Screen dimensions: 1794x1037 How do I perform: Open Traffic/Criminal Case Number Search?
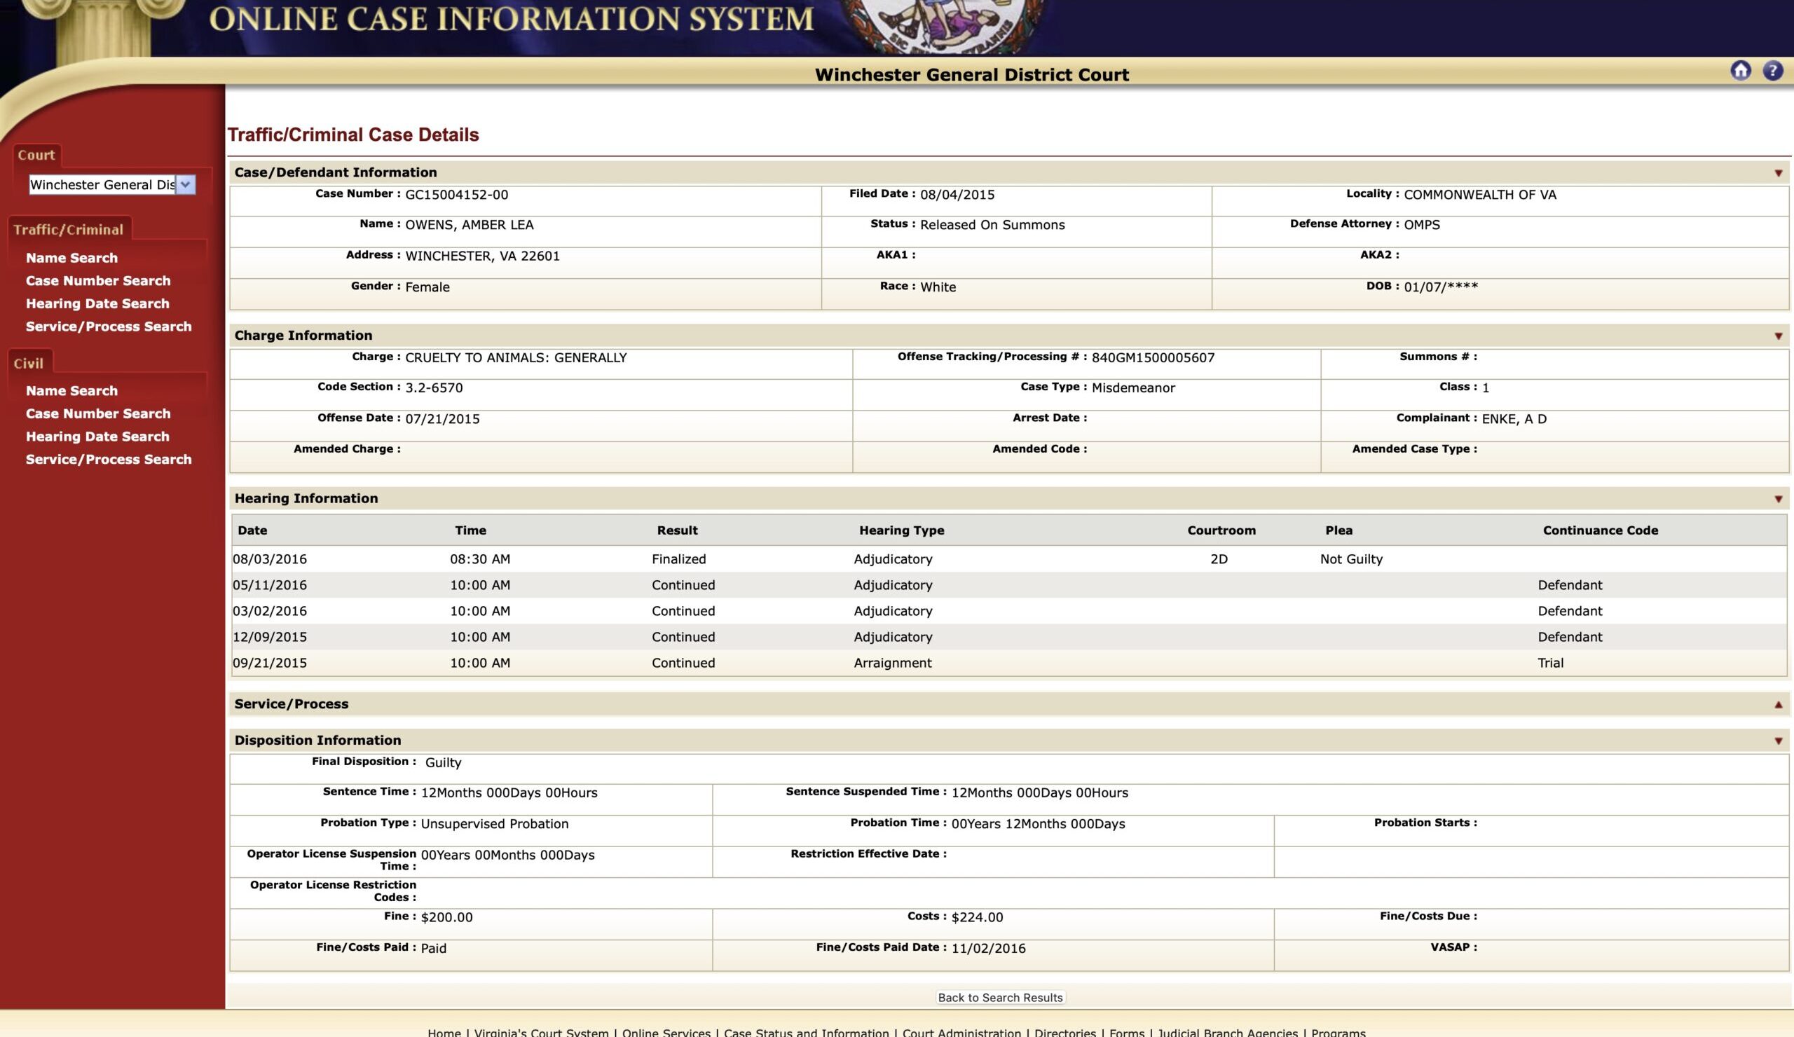pyautogui.click(x=98, y=280)
